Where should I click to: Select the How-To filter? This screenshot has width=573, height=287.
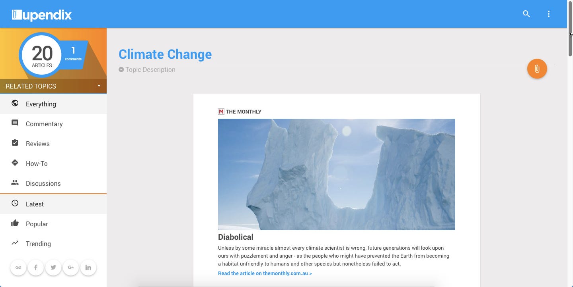coord(53,164)
